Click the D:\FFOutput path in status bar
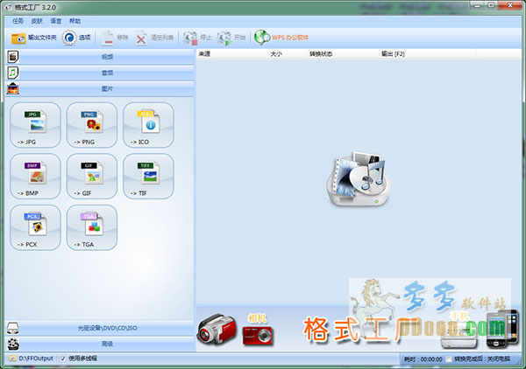526x369 pixels. click(36, 359)
